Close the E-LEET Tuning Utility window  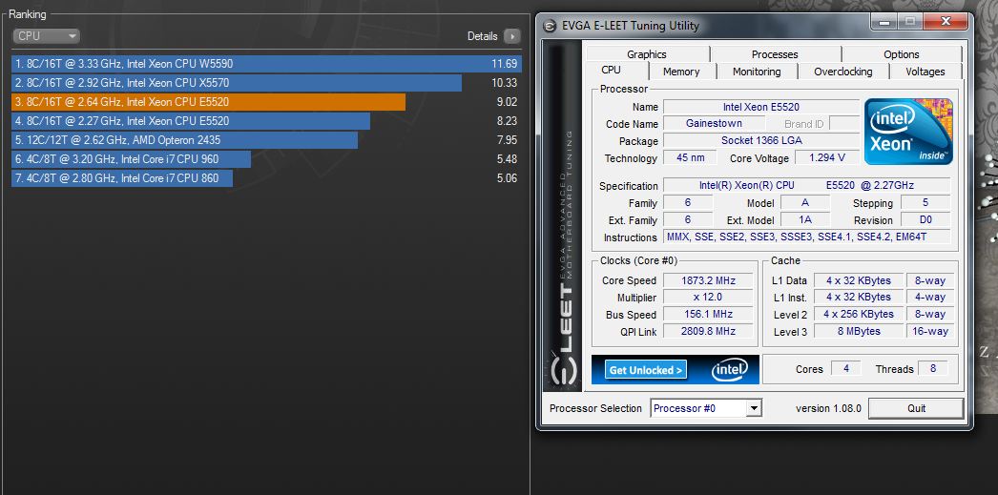pyautogui.click(x=945, y=22)
